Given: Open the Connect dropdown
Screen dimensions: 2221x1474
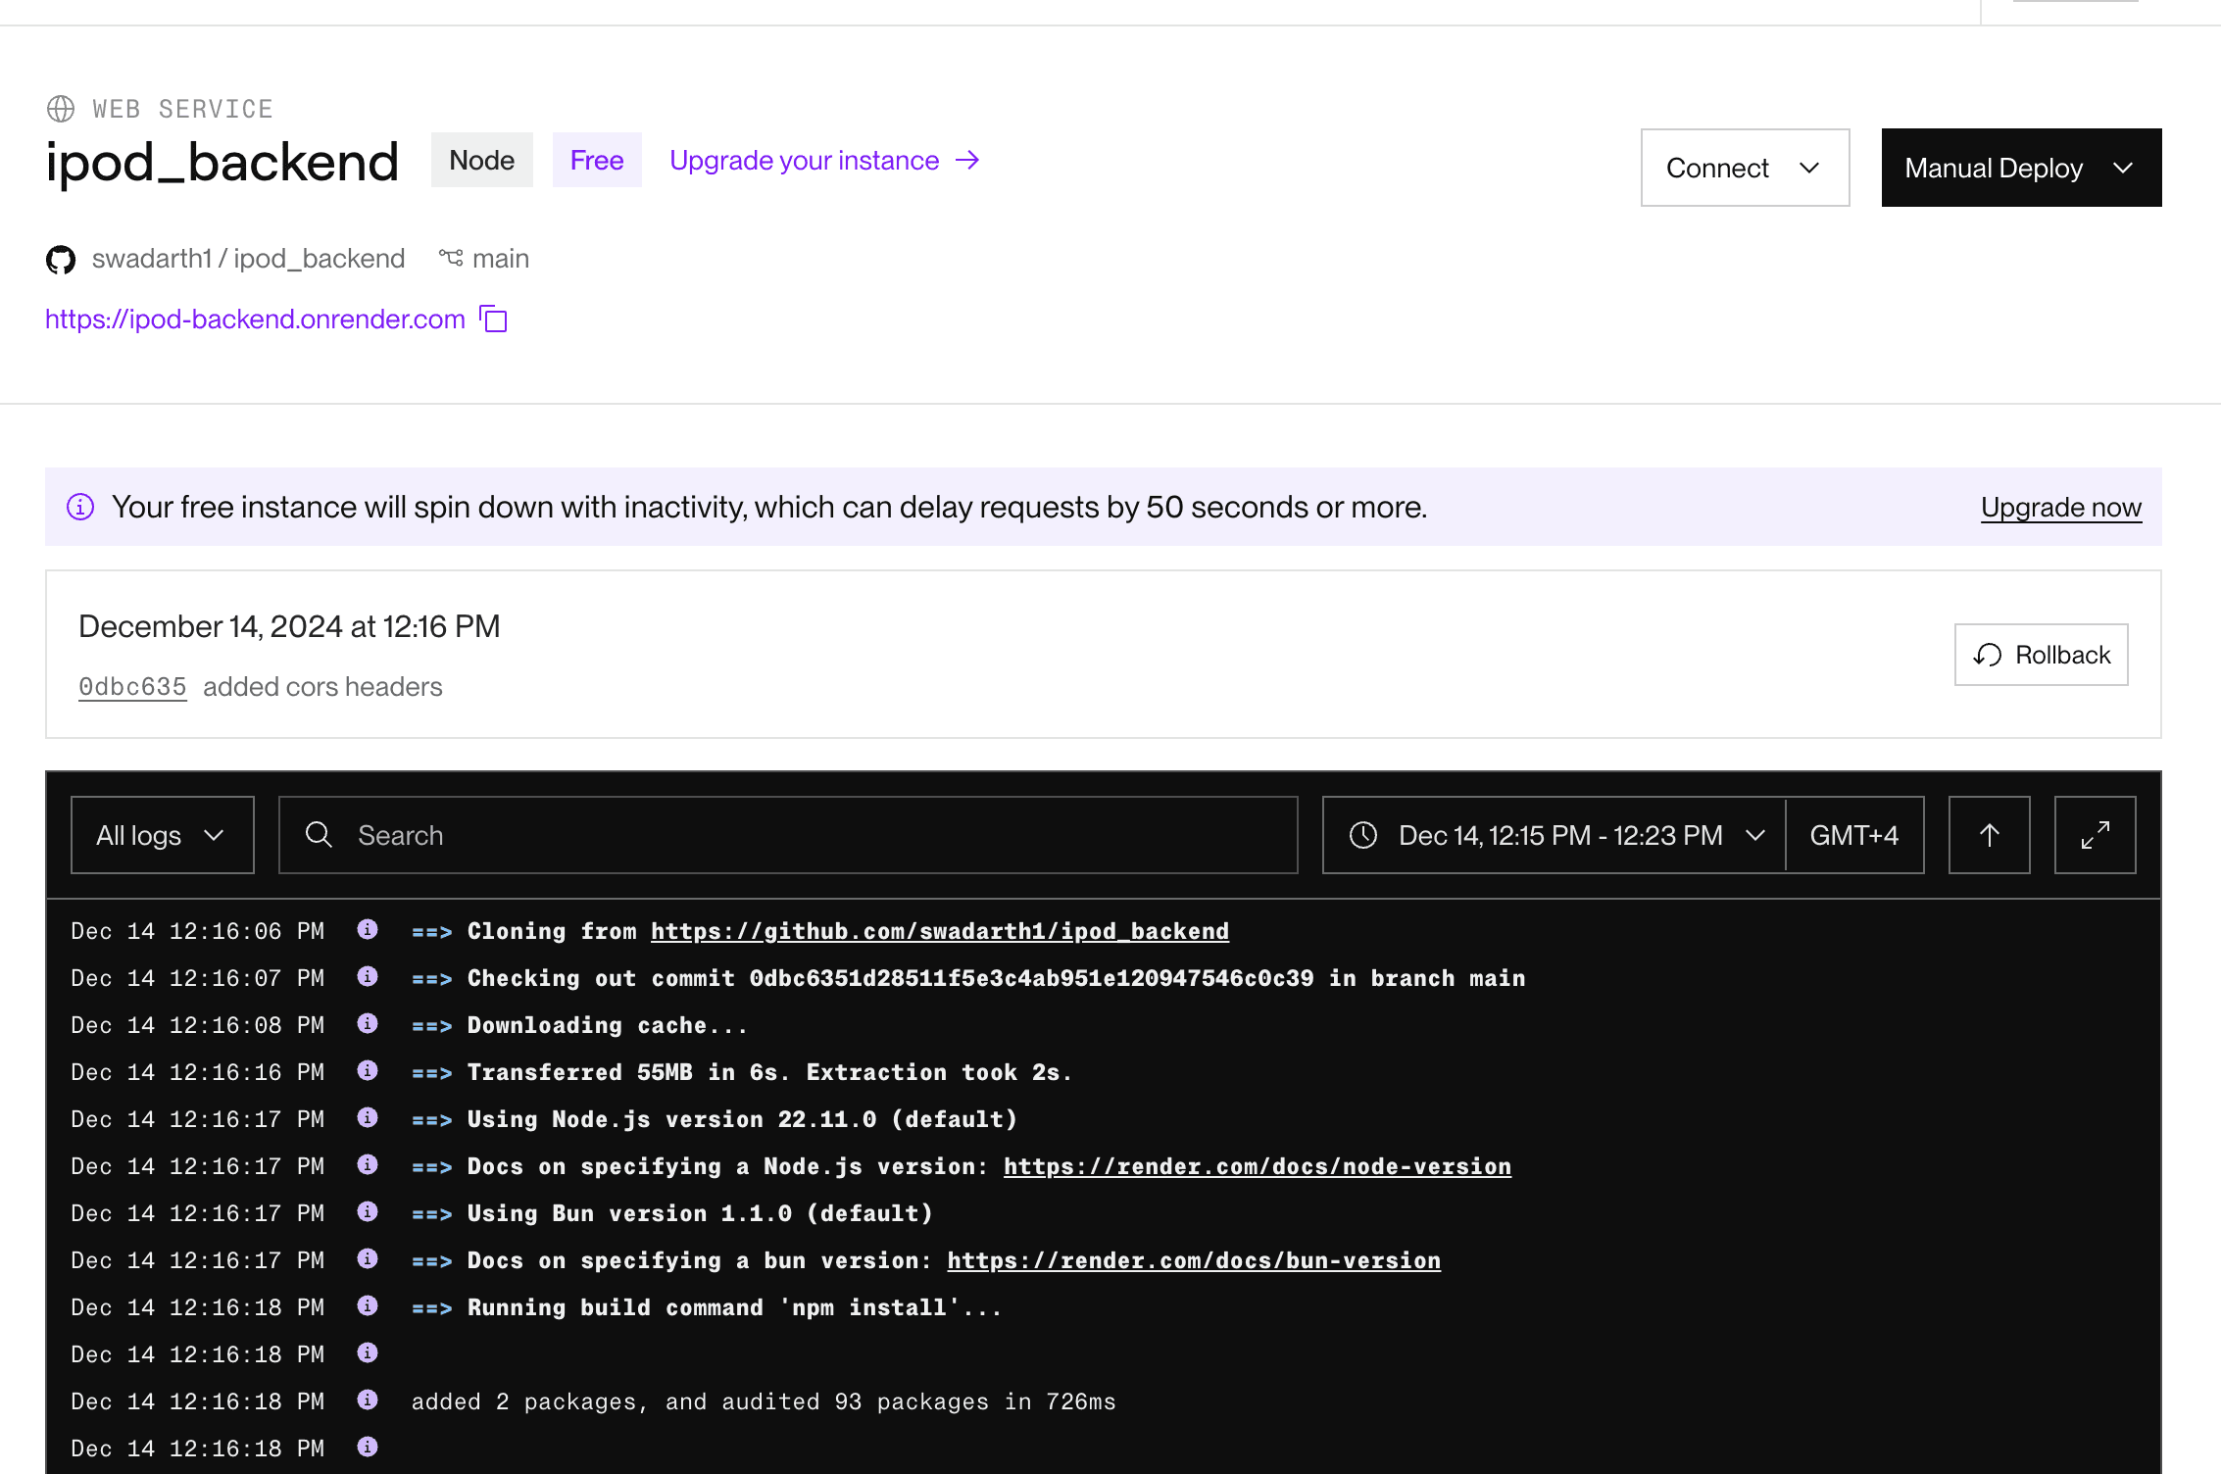Looking at the screenshot, I should tap(1745, 168).
